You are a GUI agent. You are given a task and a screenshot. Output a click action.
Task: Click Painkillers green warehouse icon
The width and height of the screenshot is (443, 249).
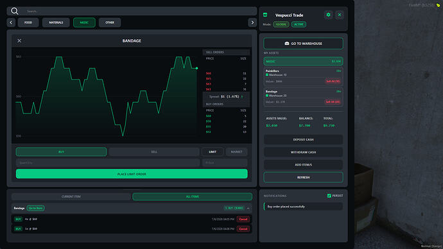[267, 75]
